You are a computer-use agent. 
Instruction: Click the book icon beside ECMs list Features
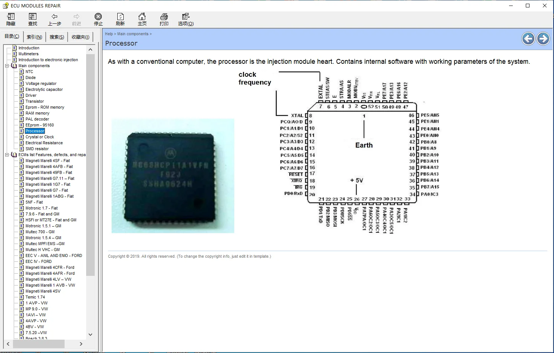[14, 155]
